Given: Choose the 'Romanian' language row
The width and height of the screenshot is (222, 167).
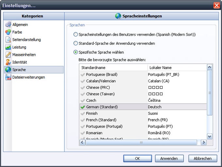Looking at the screenshot, I should pyautogui.click(x=143, y=133).
